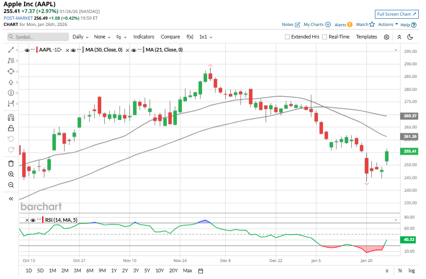The height and width of the screenshot is (279, 426).
Task: Click the Notes edit icon
Action: [297, 25]
